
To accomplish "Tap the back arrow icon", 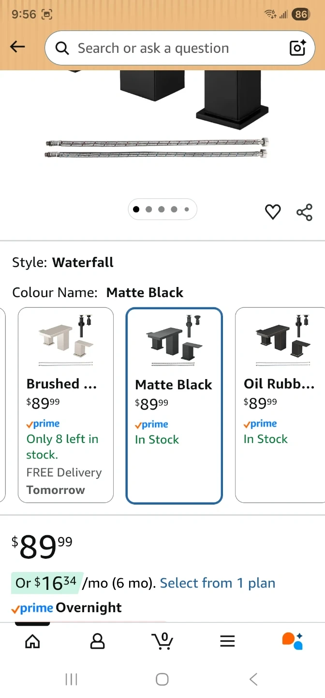I will point(17,47).
